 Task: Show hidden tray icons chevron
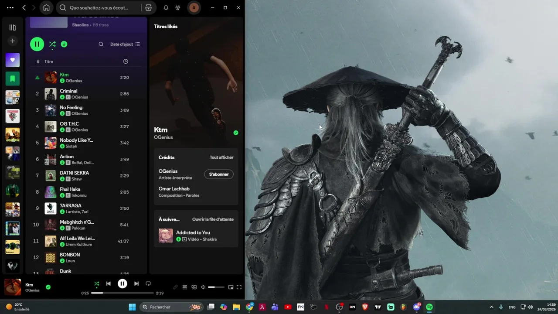click(491, 307)
